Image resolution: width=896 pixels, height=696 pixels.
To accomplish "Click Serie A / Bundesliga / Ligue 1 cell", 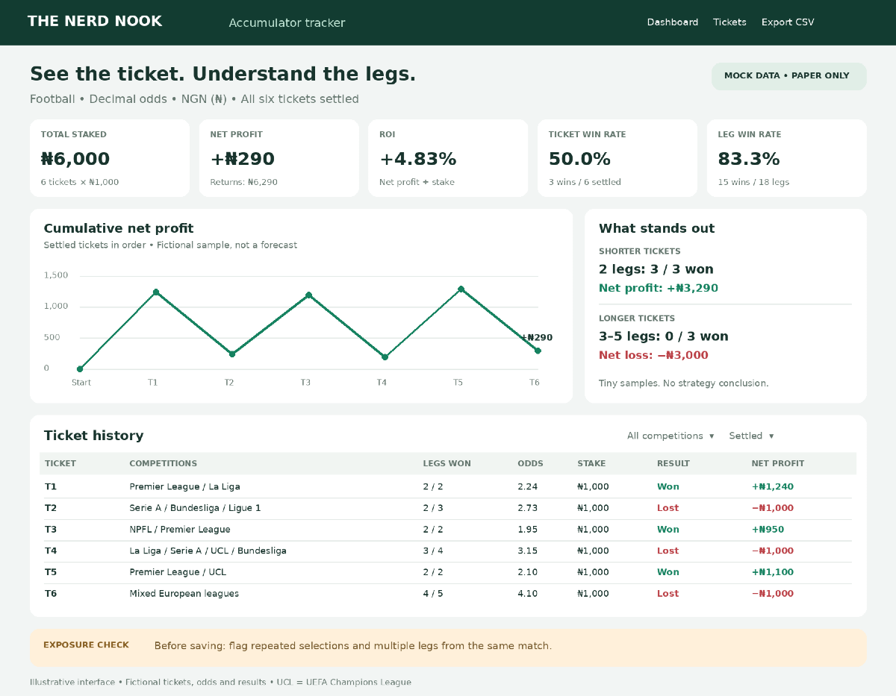I will tap(196, 508).
